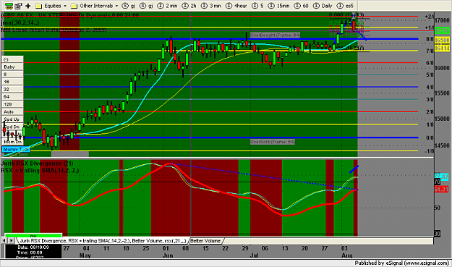The image size is (452, 267).
Task: Switch to the Better Volume tab
Action: coord(205,241)
